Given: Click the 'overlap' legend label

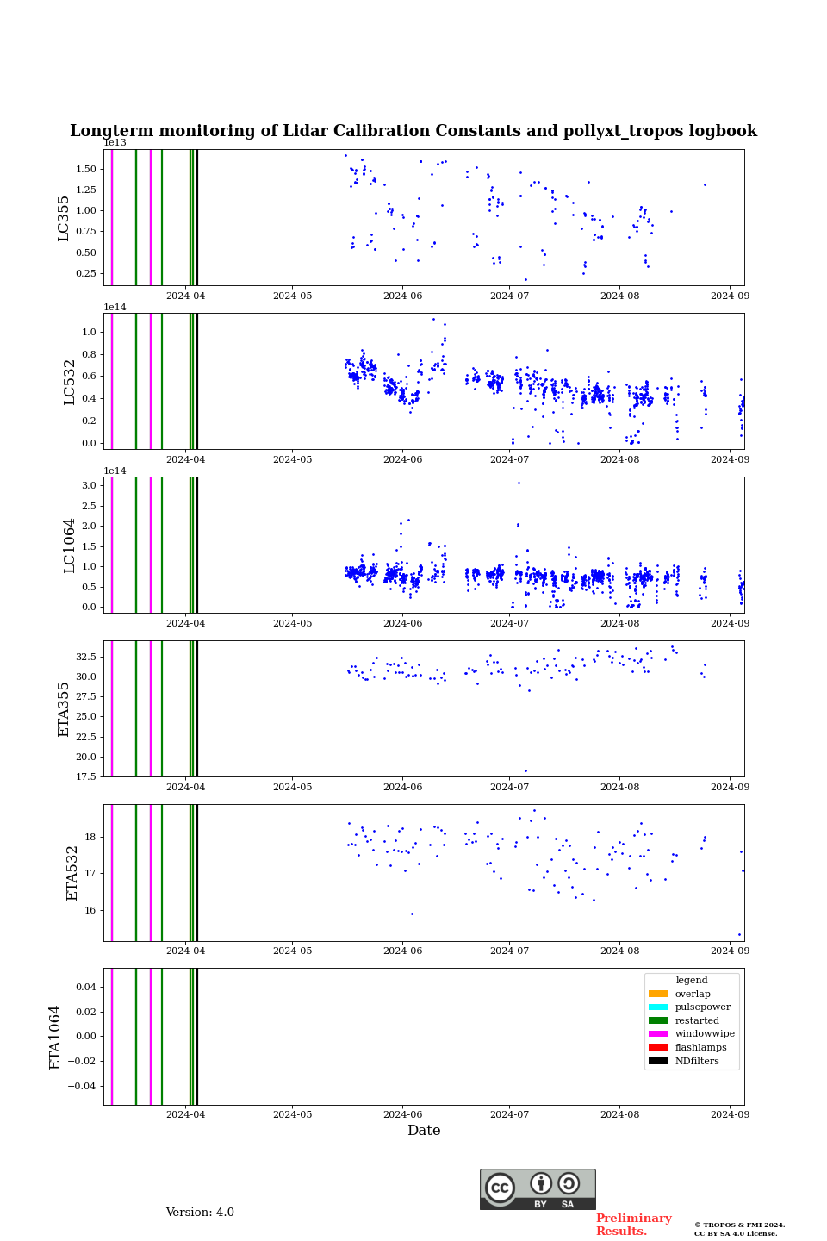Looking at the screenshot, I should 693,994.
